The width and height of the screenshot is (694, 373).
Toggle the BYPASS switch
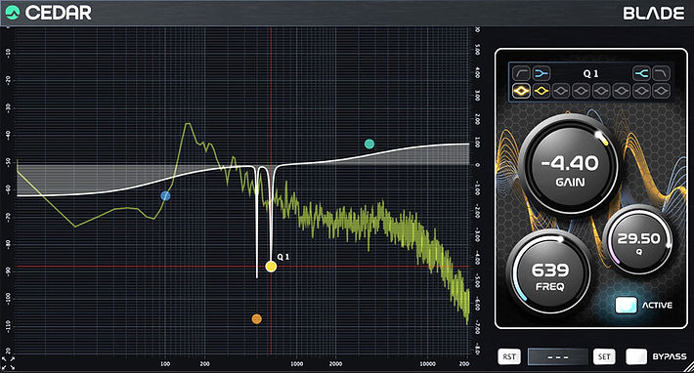(636, 356)
